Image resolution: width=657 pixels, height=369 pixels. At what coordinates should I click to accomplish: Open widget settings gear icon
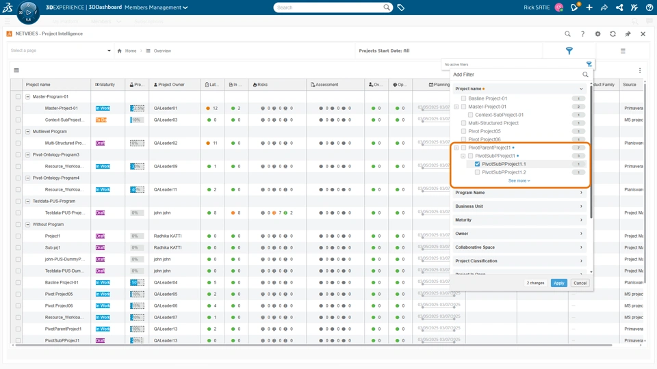pyautogui.click(x=597, y=34)
